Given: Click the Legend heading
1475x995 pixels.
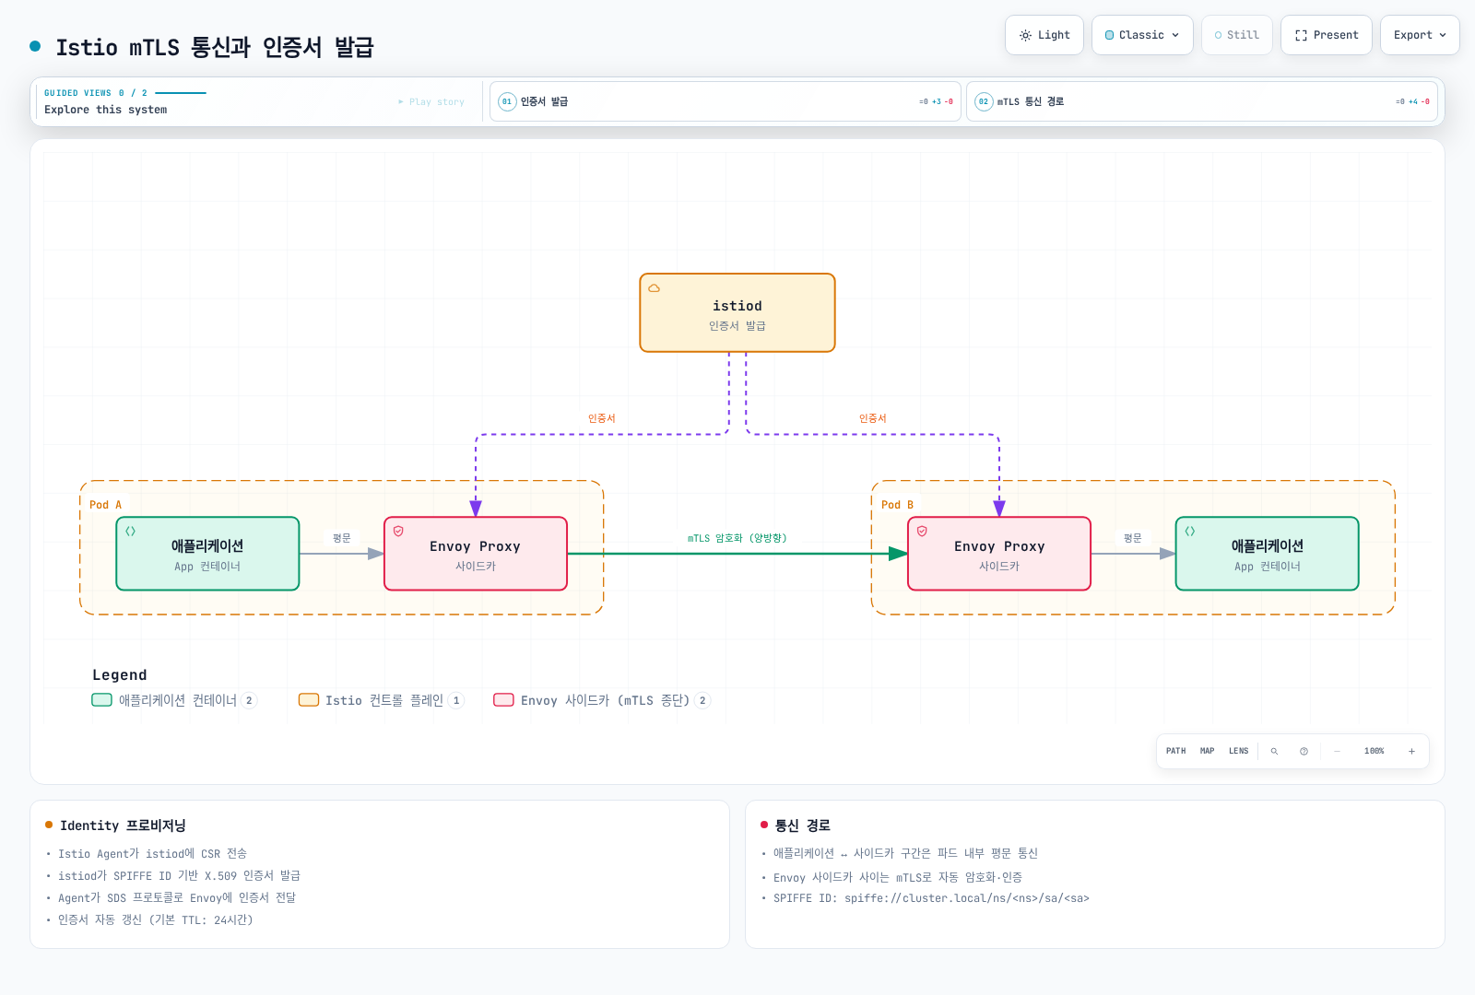Looking at the screenshot, I should [x=120, y=675].
